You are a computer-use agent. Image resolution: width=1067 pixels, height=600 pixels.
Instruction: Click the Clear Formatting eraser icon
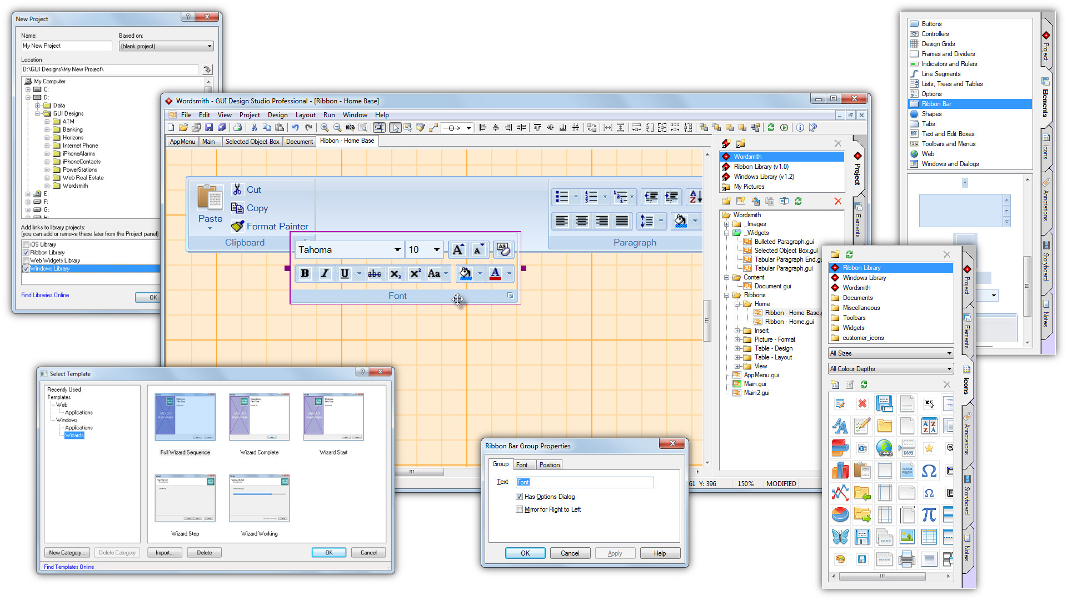pos(503,249)
